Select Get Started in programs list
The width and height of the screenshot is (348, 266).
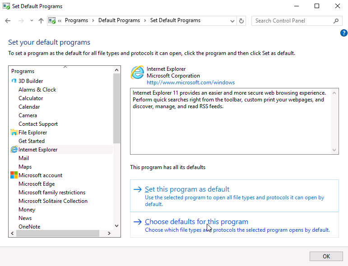(x=32, y=141)
